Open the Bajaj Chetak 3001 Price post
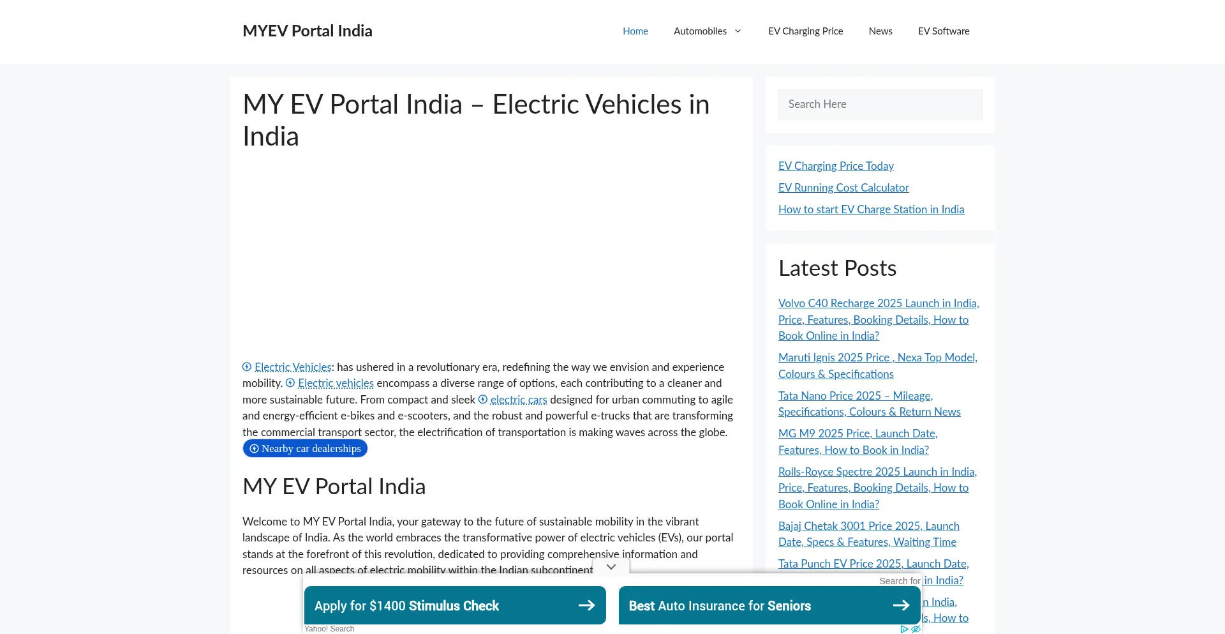The width and height of the screenshot is (1225, 634). tap(869, 534)
